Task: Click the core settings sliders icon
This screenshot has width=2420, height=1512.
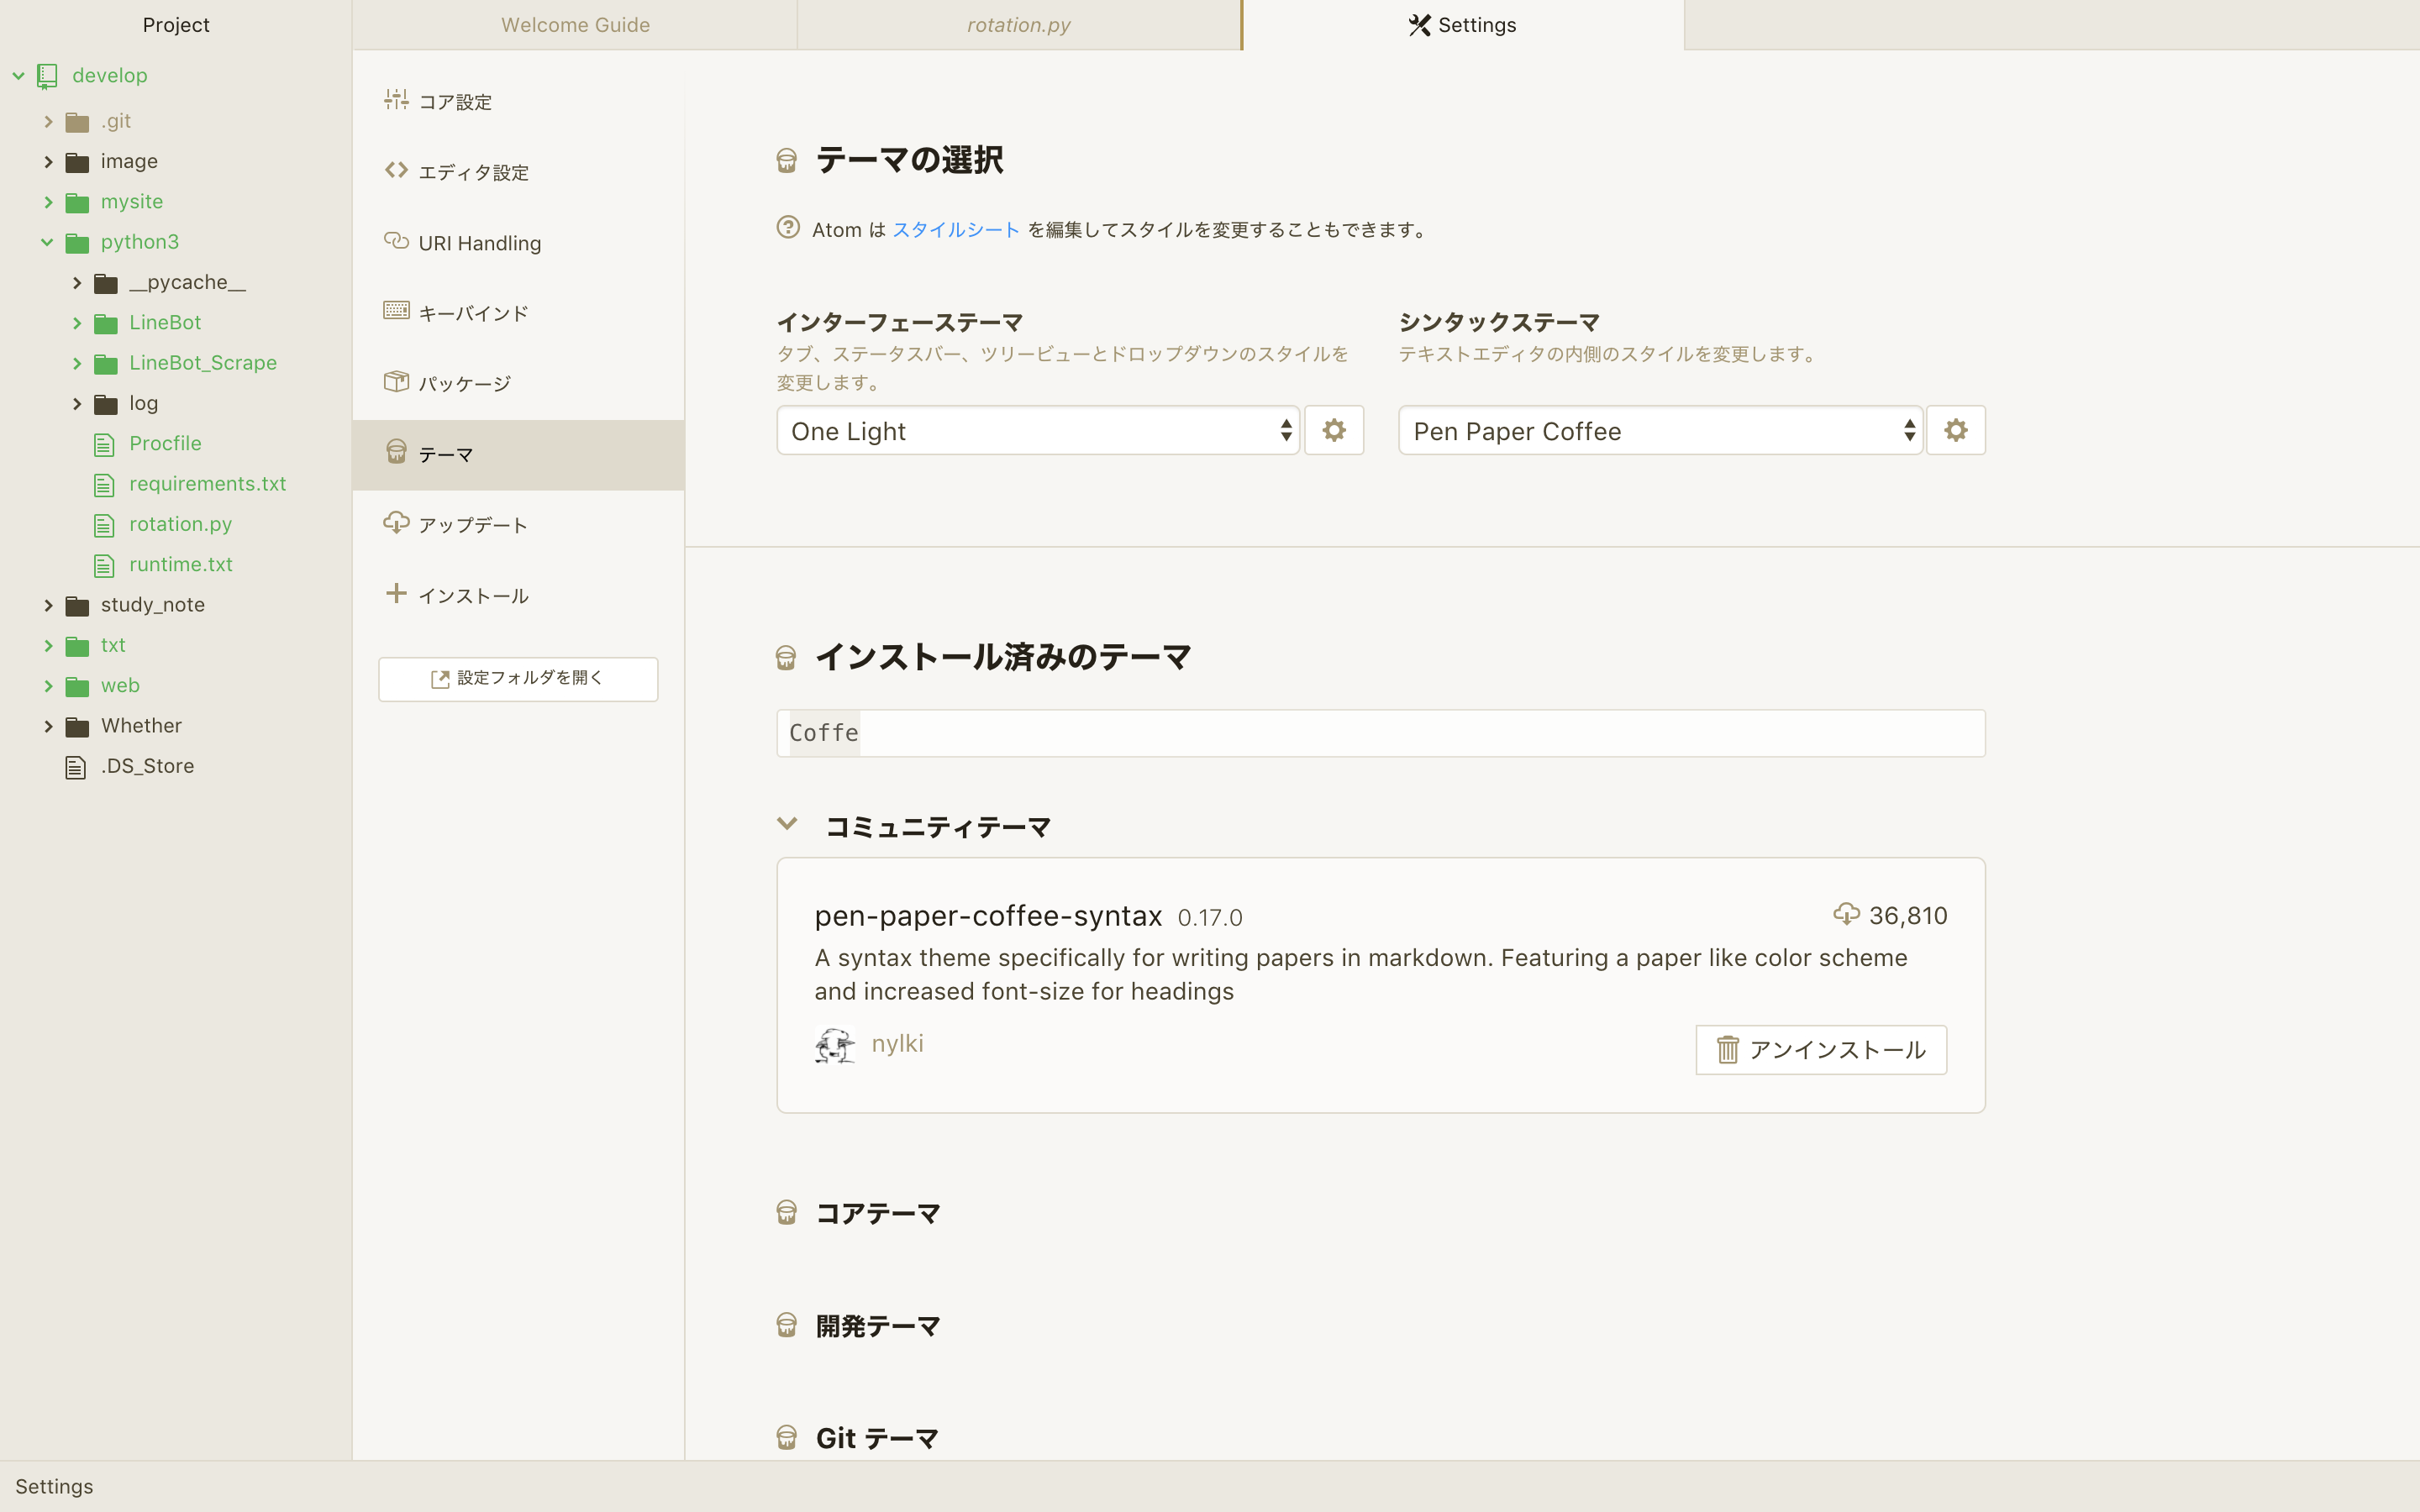Action: pos(396,99)
